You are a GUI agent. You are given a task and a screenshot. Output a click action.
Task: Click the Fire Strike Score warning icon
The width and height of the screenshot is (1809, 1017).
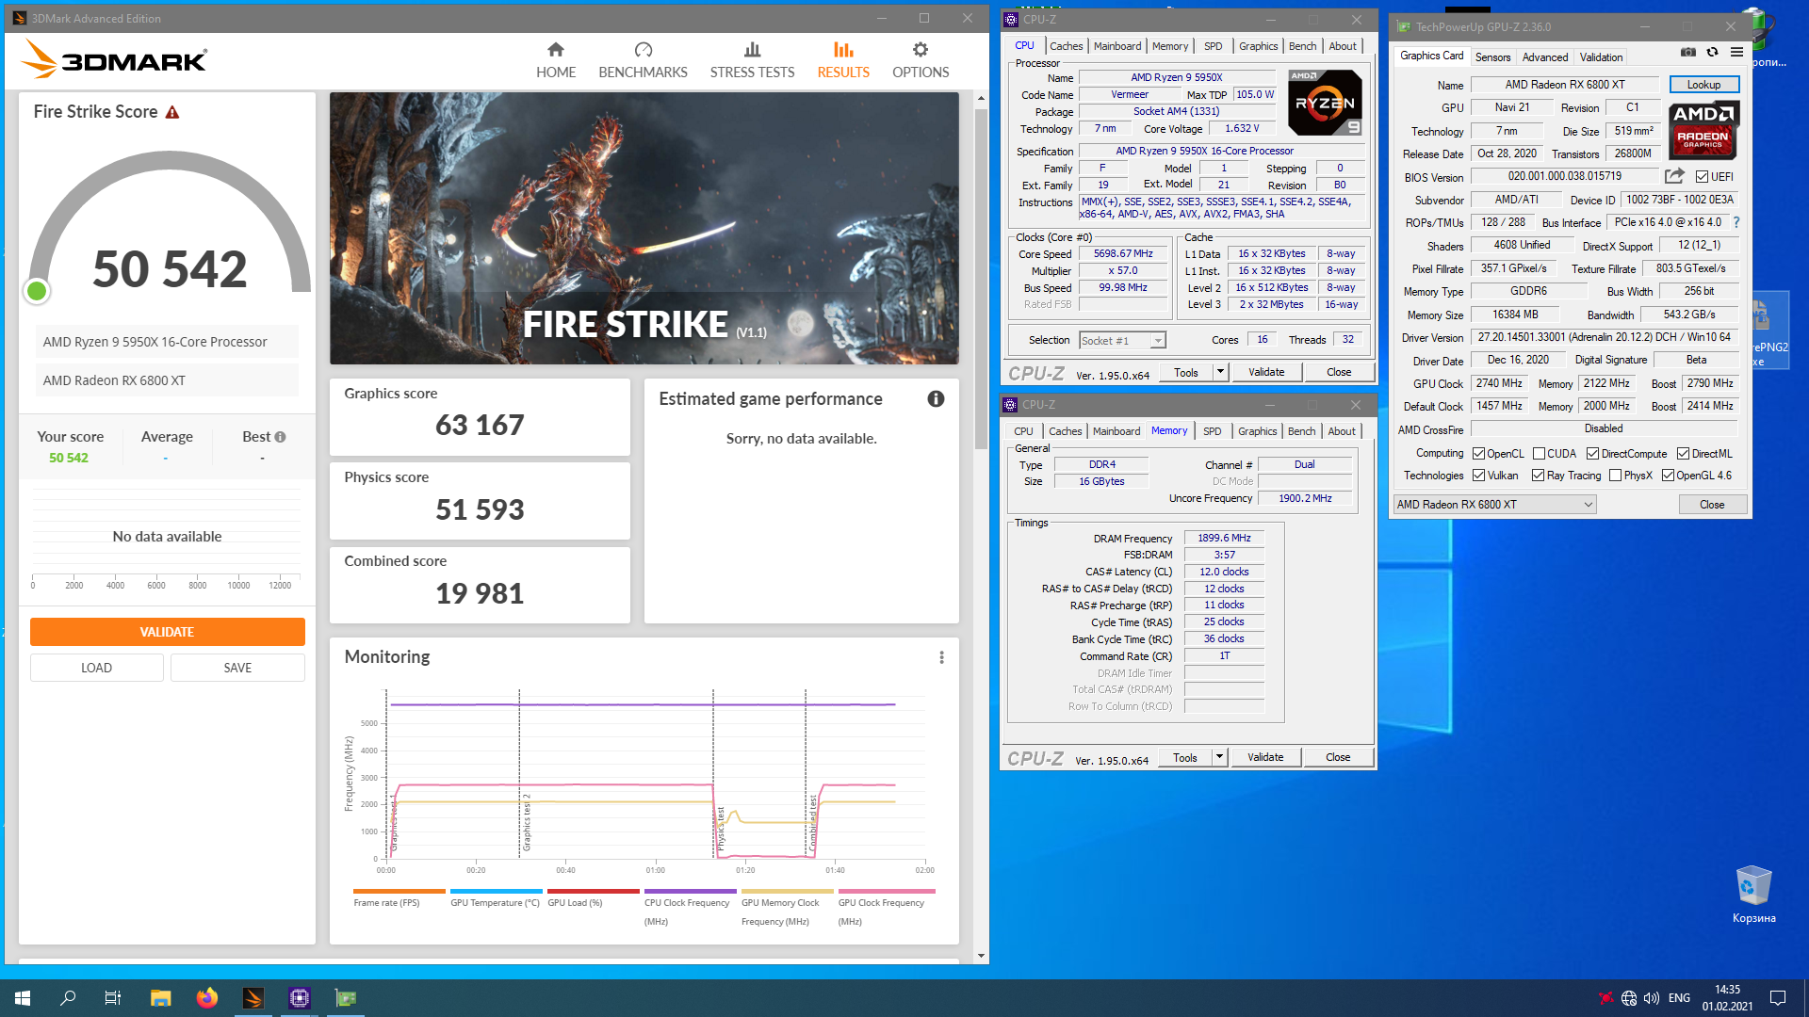(x=172, y=112)
